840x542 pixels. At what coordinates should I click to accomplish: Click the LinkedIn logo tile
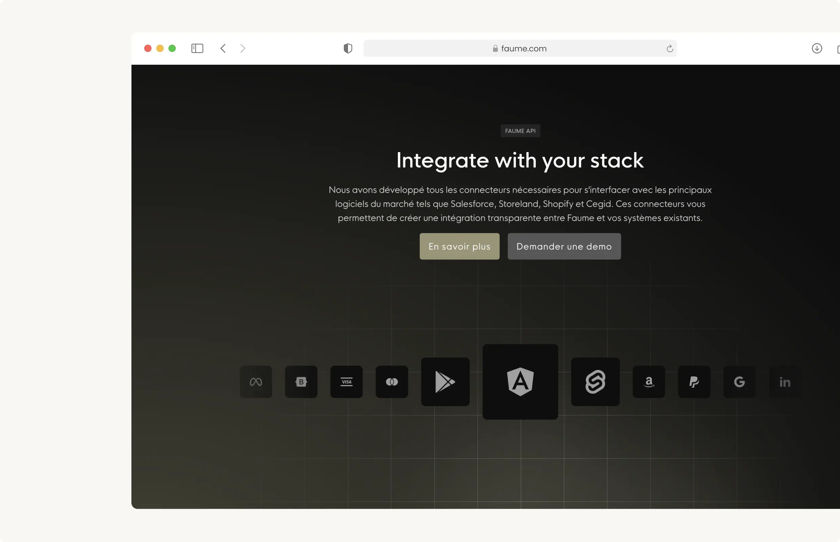tap(785, 382)
